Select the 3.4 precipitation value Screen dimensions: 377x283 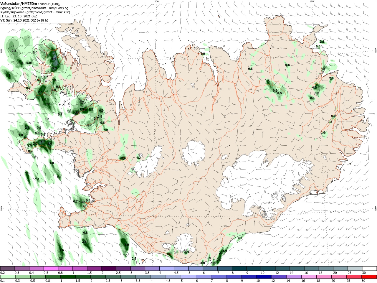tap(49, 144)
